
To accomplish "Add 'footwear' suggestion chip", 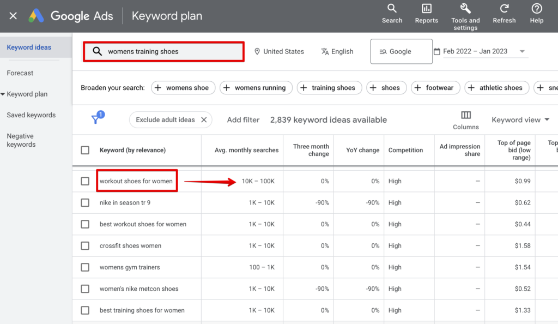I will click(435, 88).
